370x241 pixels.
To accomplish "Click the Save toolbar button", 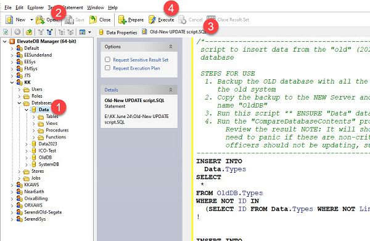I will (75, 20).
